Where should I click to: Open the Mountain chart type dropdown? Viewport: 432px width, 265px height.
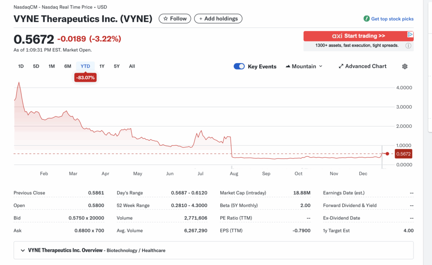coord(304,66)
